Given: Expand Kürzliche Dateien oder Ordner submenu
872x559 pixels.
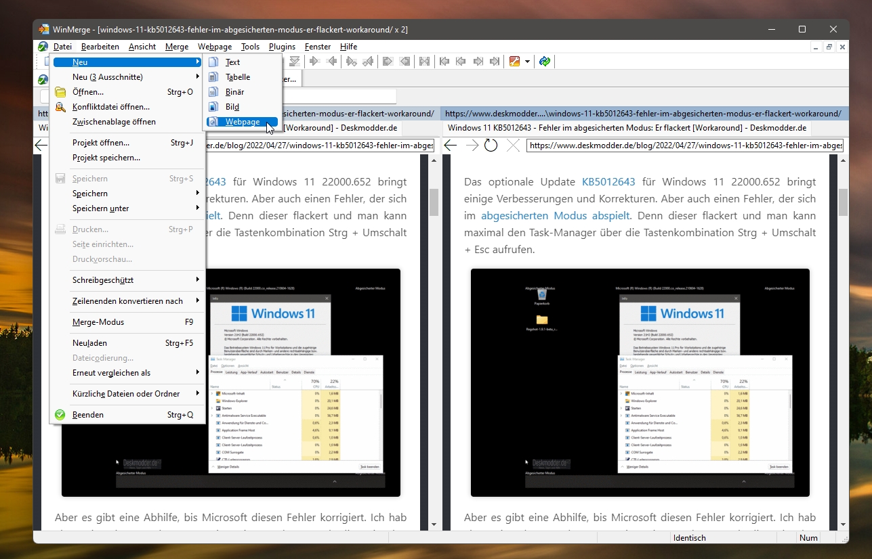Looking at the screenshot, I should tap(127, 394).
